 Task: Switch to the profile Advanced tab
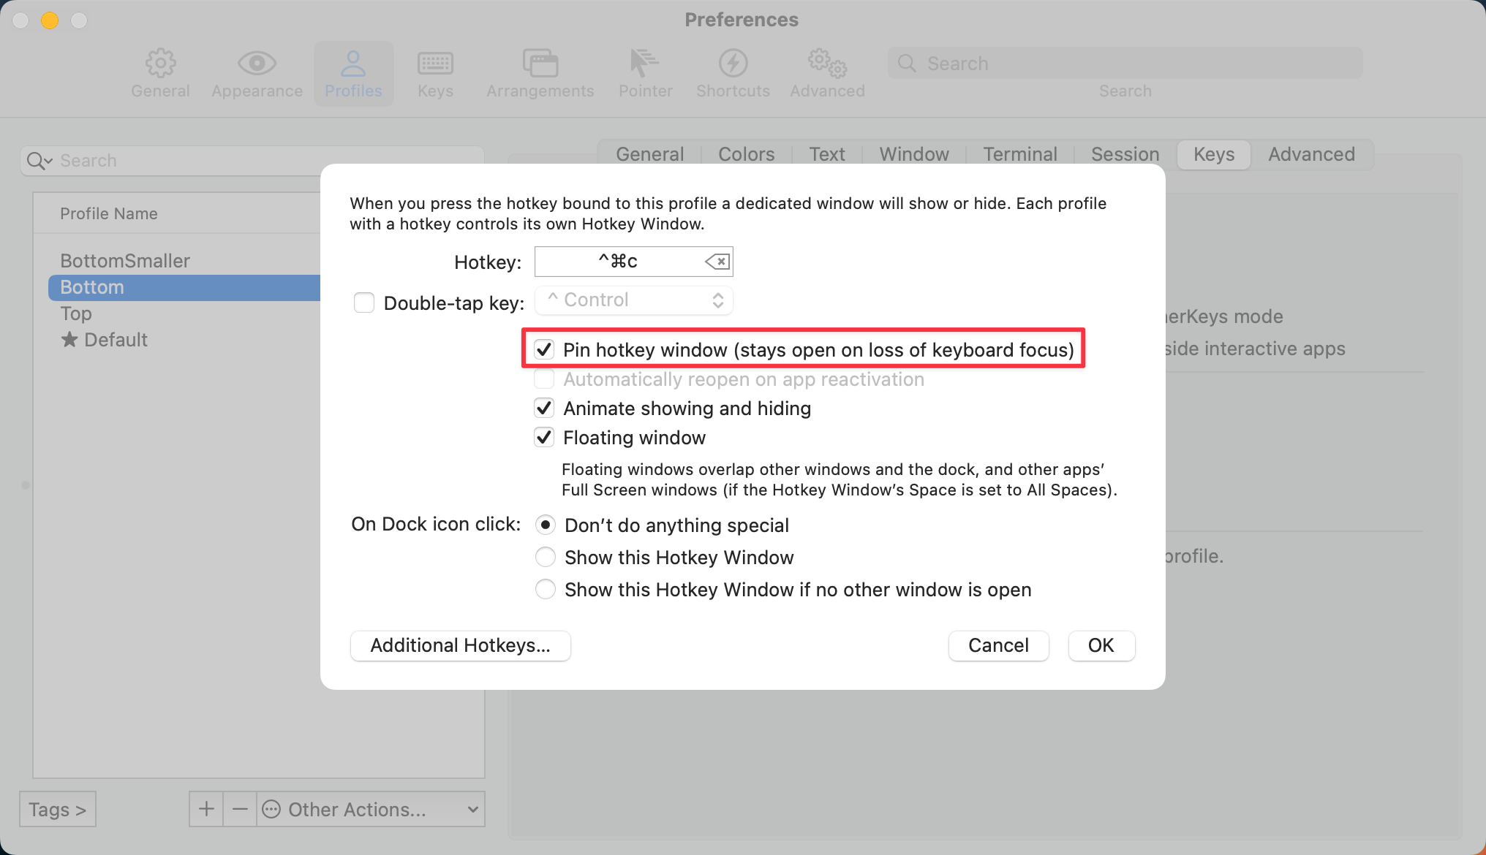pyautogui.click(x=1312, y=154)
